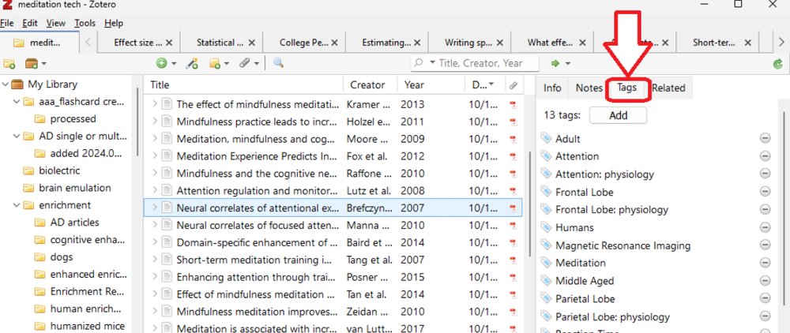The width and height of the screenshot is (790, 333).
Task: Open the What effe... tab
Action: point(551,43)
